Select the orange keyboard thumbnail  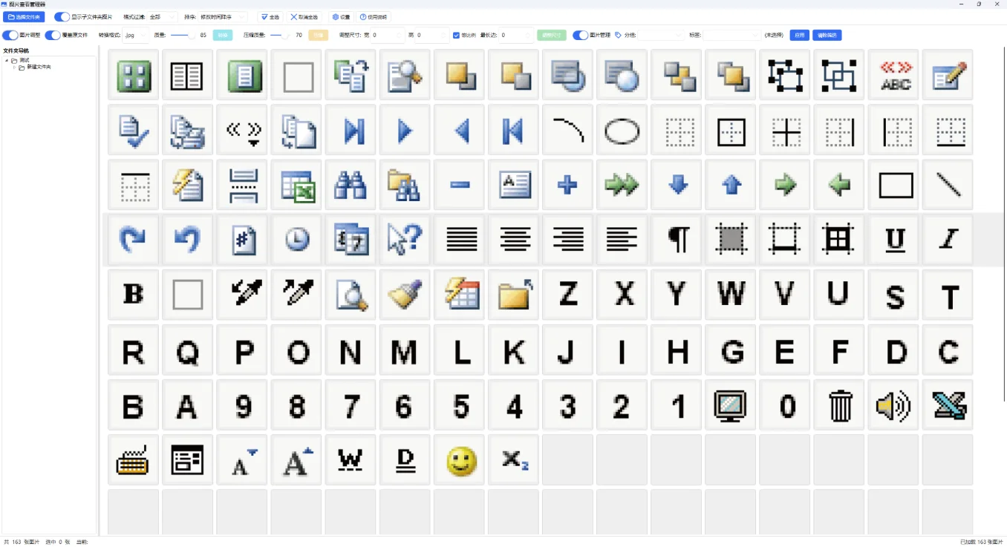tap(134, 460)
